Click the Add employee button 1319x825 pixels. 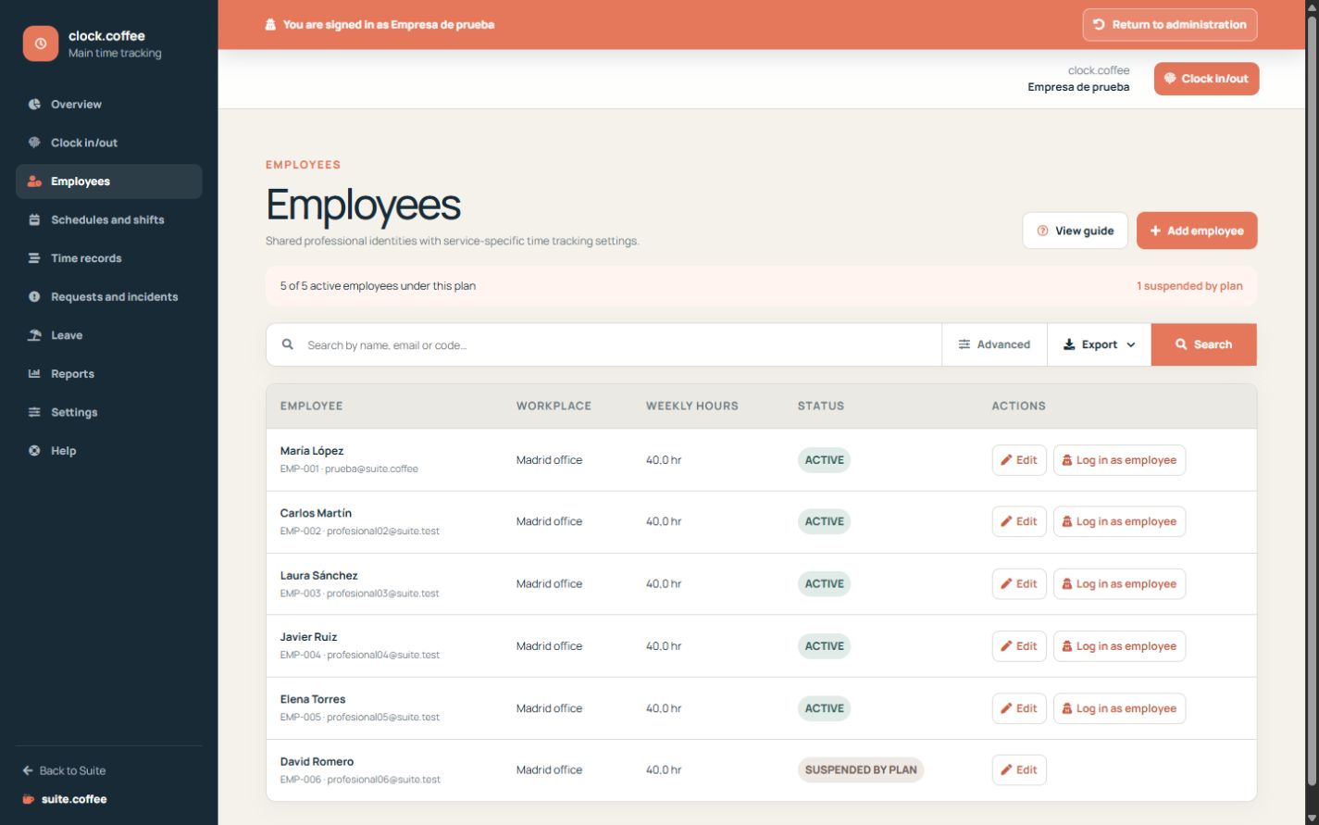coord(1197,231)
